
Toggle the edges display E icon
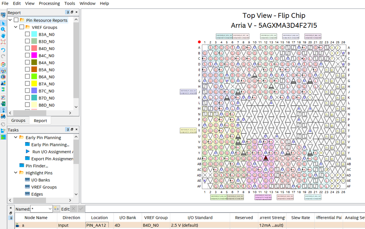pyautogui.click(x=3, y=77)
